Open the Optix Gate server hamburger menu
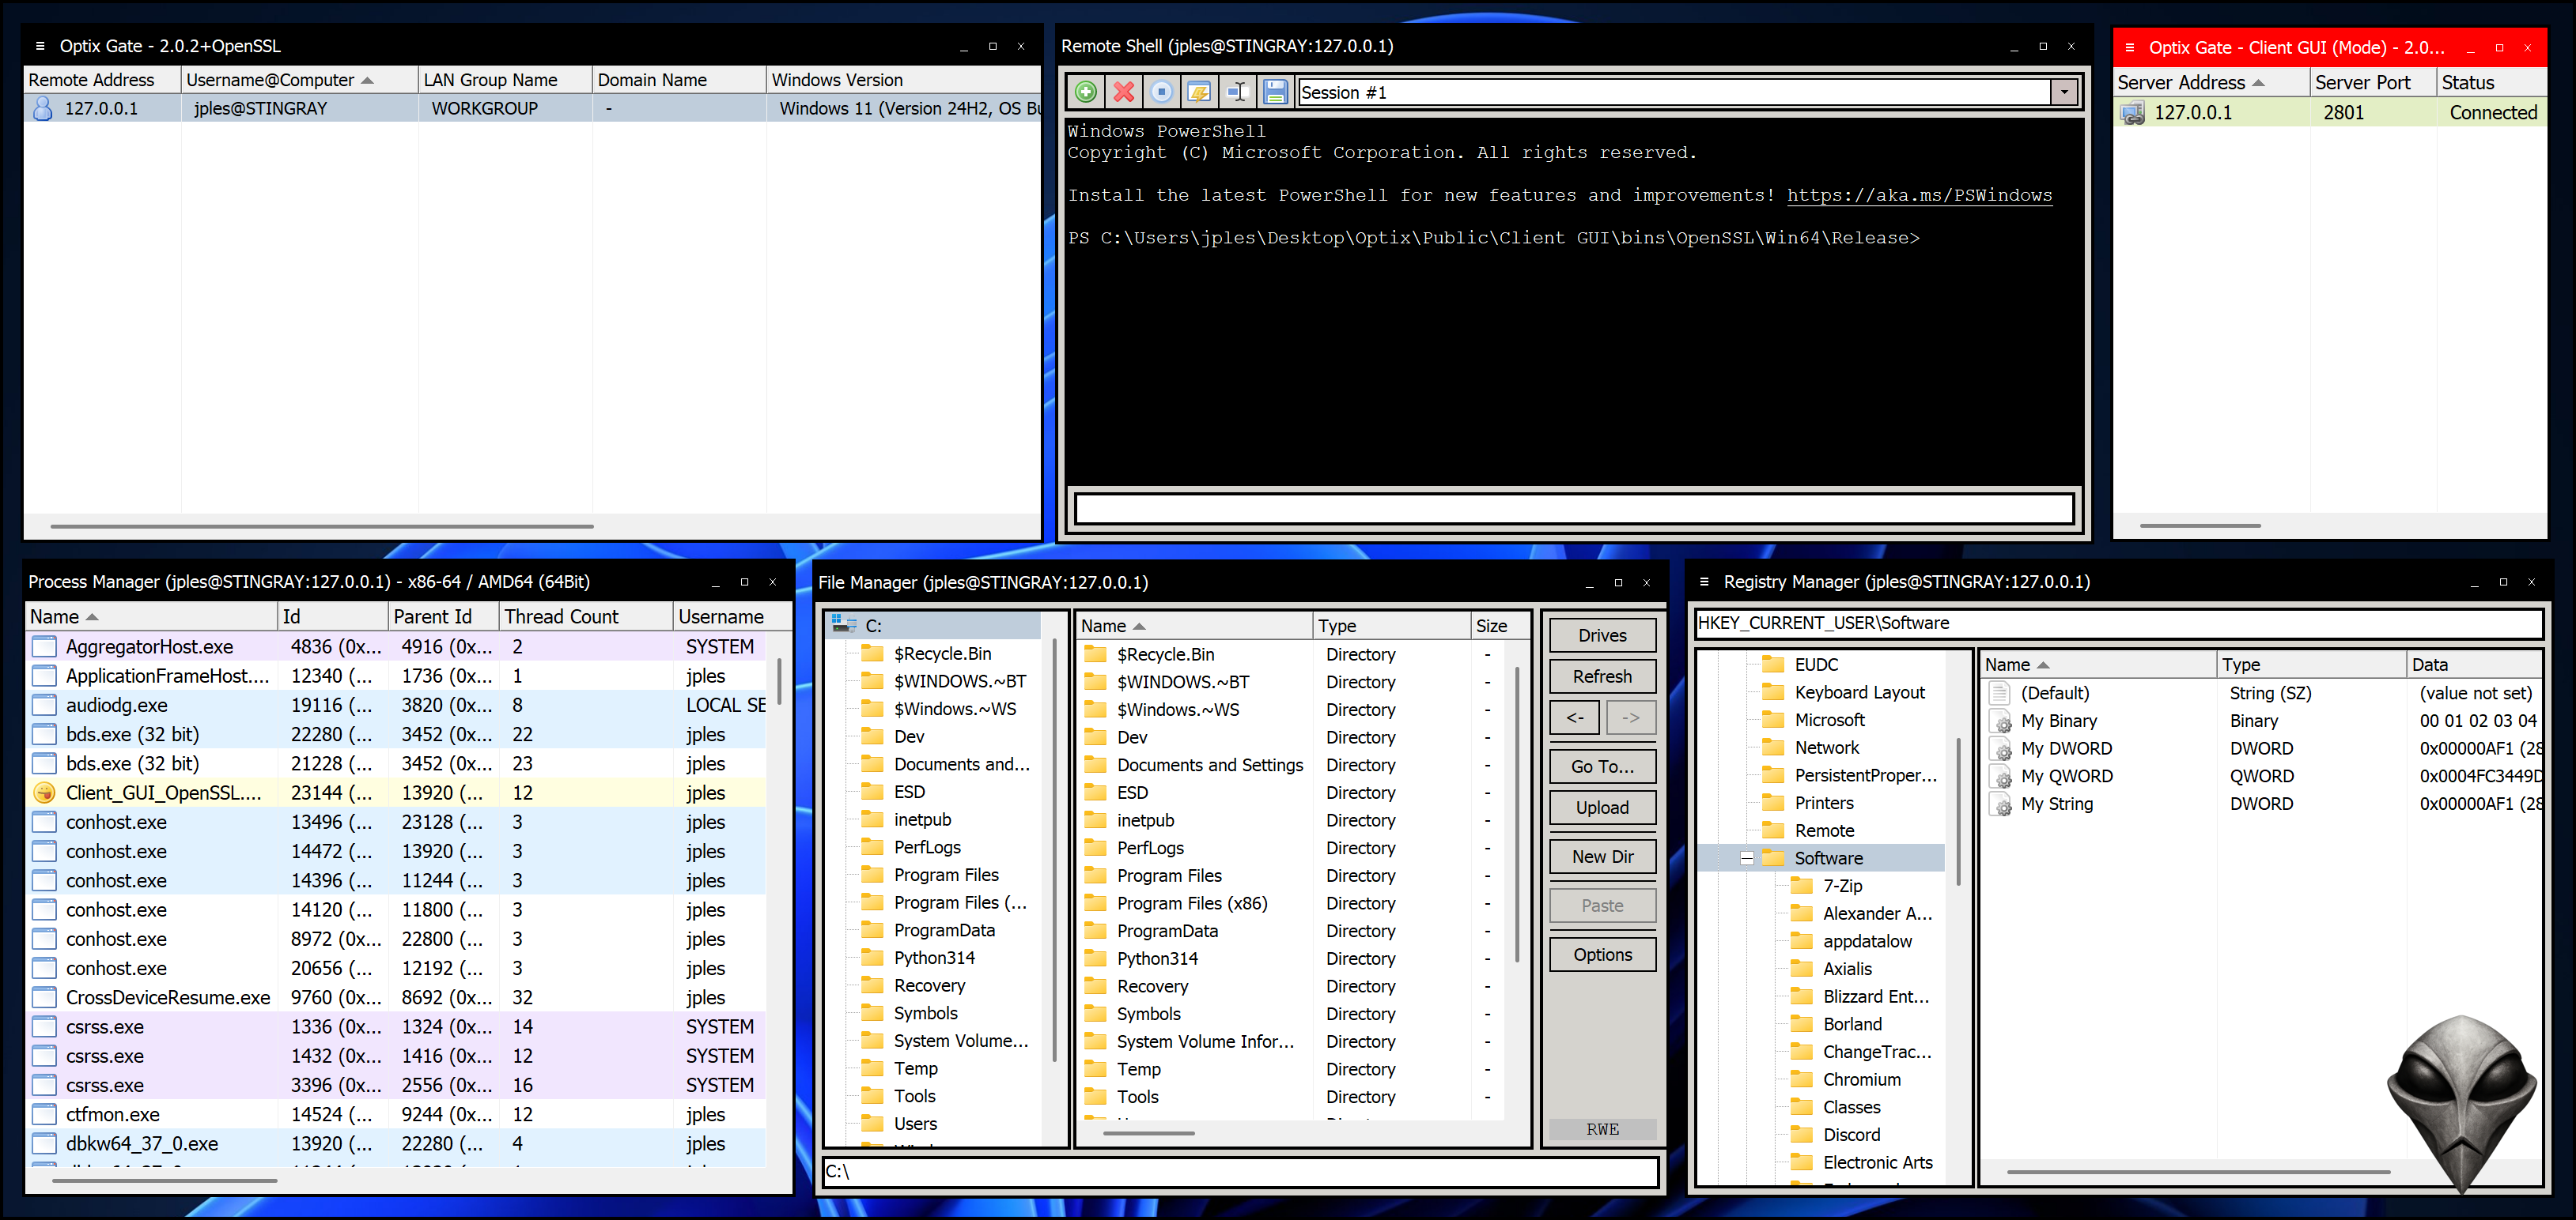The image size is (2576, 1220). [40, 46]
